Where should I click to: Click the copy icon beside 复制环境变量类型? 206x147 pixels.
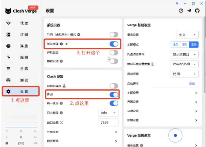[153, 64]
